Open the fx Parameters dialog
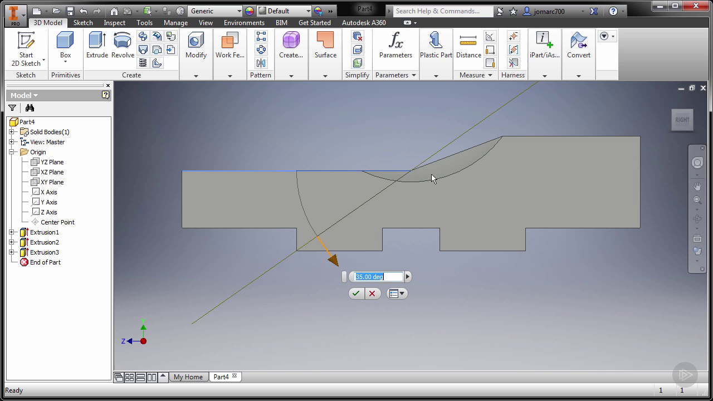 pyautogui.click(x=395, y=45)
